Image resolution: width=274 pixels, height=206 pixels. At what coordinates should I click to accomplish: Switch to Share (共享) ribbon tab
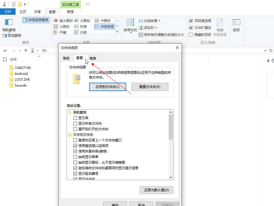pos(38,12)
